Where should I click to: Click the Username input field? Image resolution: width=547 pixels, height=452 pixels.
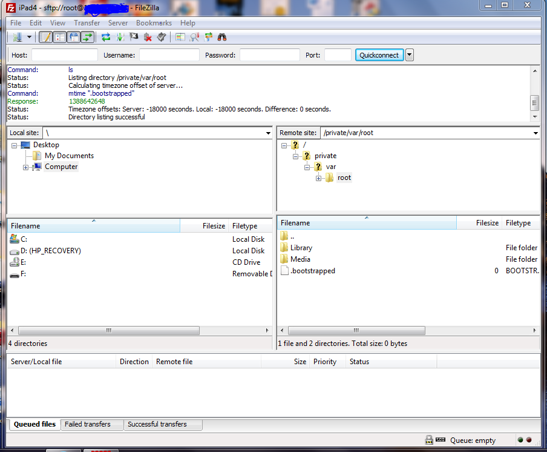tap(169, 55)
